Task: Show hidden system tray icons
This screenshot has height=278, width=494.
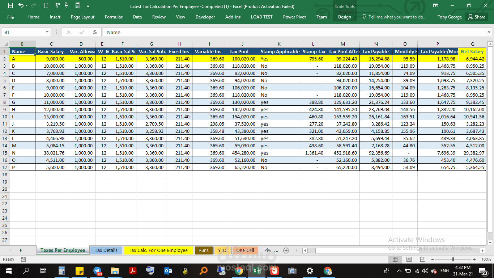Action: (x=399, y=271)
